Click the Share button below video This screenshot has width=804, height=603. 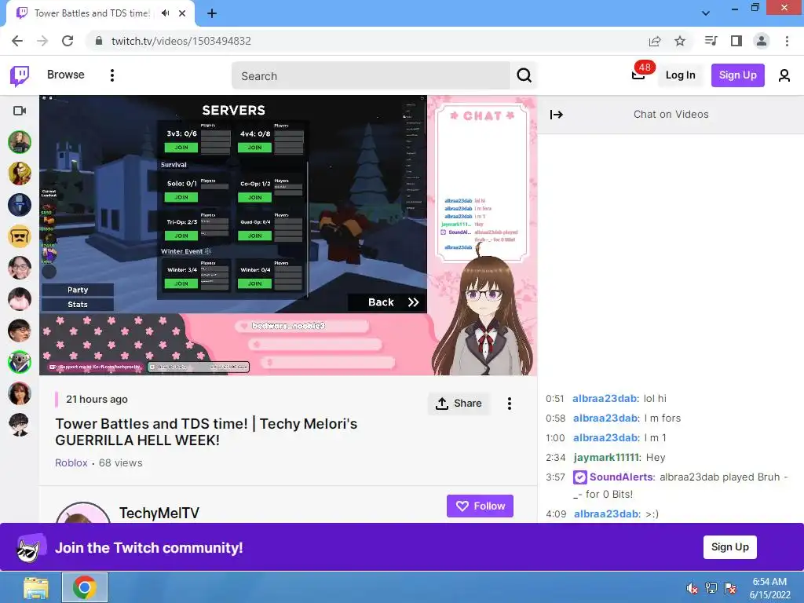tap(459, 404)
